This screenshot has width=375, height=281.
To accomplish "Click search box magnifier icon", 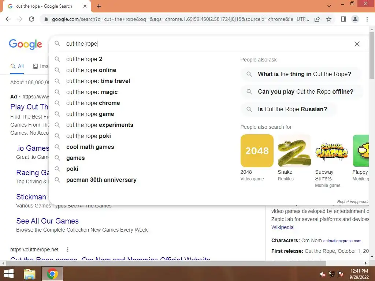I will coord(57,44).
